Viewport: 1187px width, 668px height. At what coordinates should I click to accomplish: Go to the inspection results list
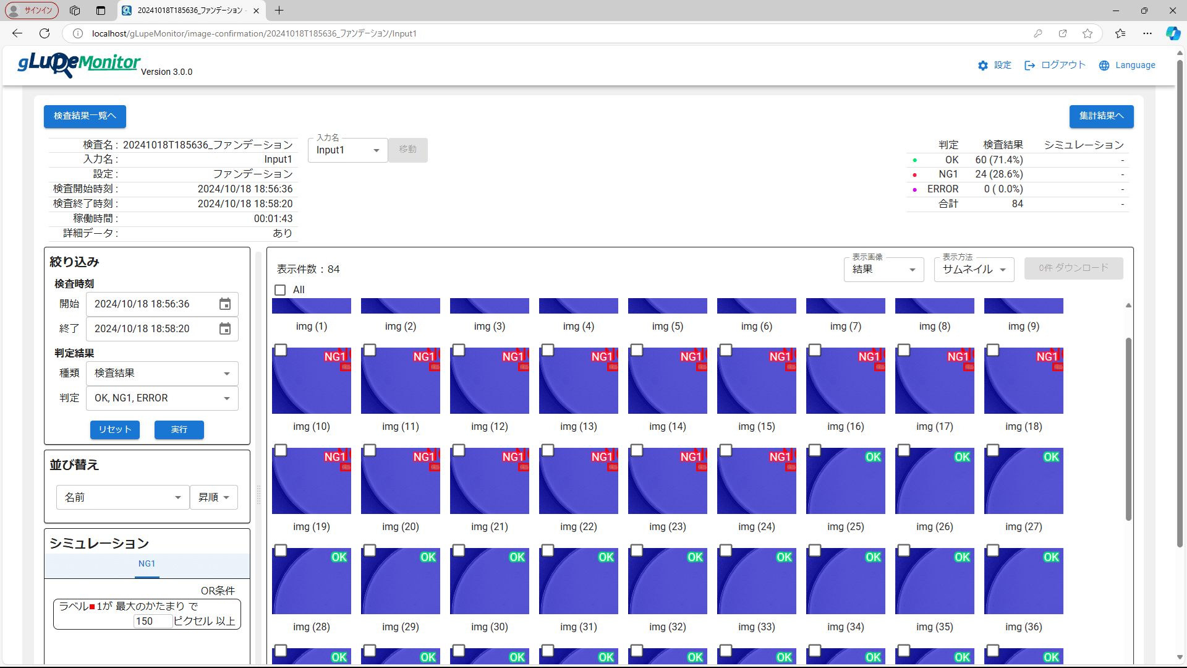(85, 116)
